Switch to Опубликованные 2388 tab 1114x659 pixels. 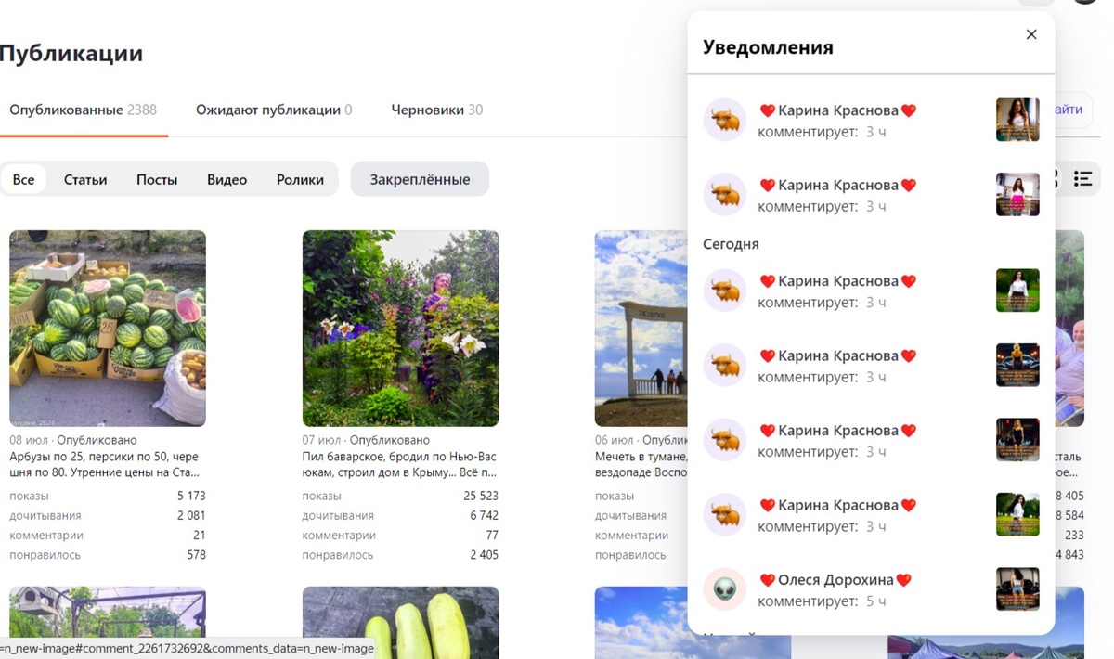84,110
